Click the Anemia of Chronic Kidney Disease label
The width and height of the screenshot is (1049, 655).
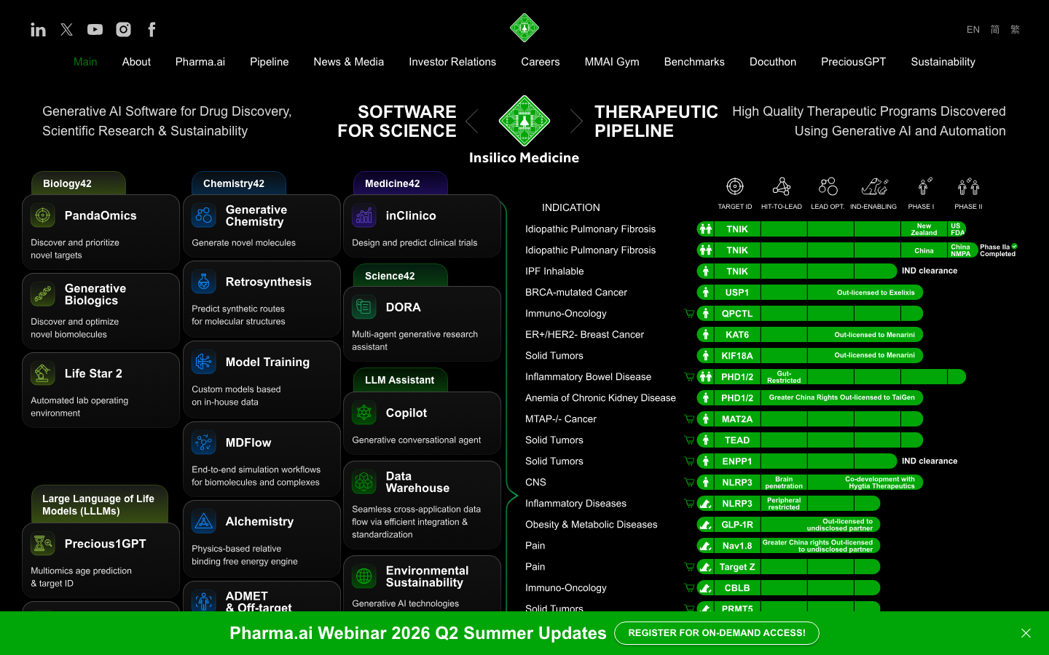600,398
